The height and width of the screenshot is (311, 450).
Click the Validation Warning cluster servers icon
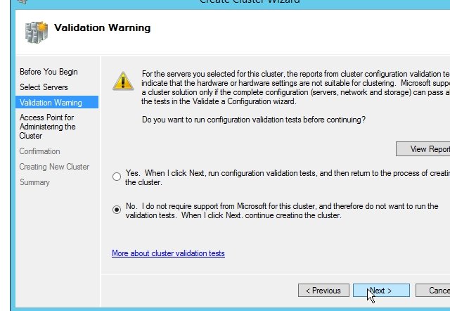coord(37,32)
